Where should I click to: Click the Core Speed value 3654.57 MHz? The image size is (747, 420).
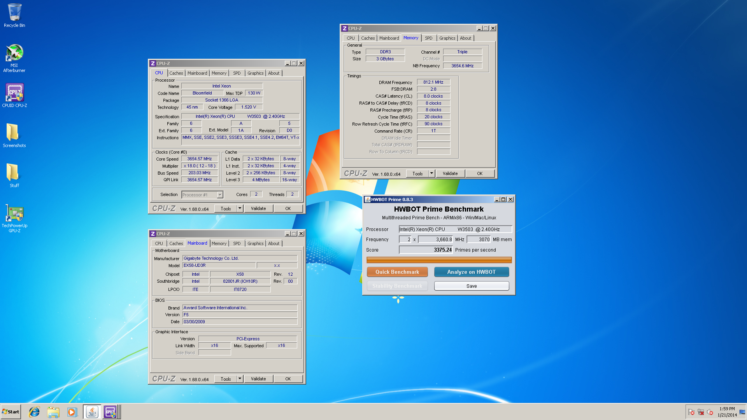coord(200,159)
